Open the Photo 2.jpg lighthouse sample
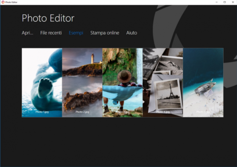This screenshot has width=237, height=167. point(82,83)
